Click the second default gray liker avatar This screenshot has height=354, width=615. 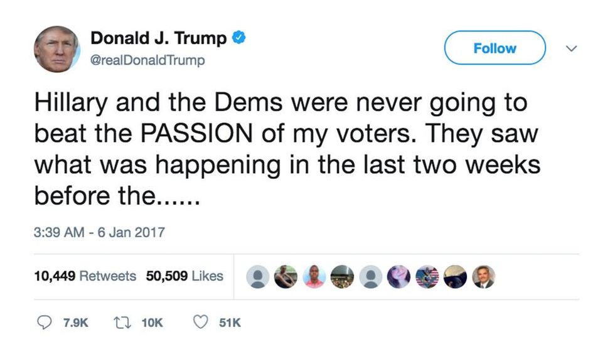click(x=370, y=276)
